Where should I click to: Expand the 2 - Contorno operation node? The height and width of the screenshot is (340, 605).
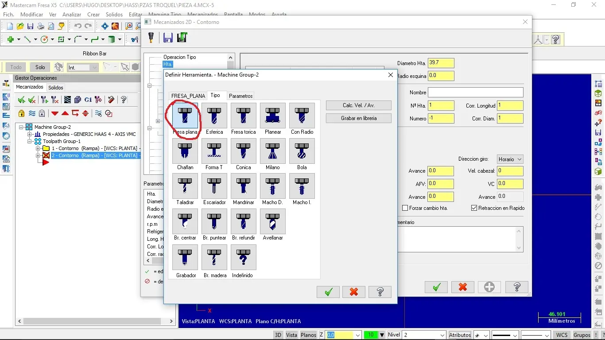38,155
